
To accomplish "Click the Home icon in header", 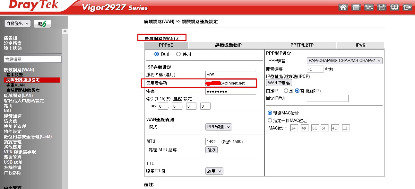I will tap(343, 7).
